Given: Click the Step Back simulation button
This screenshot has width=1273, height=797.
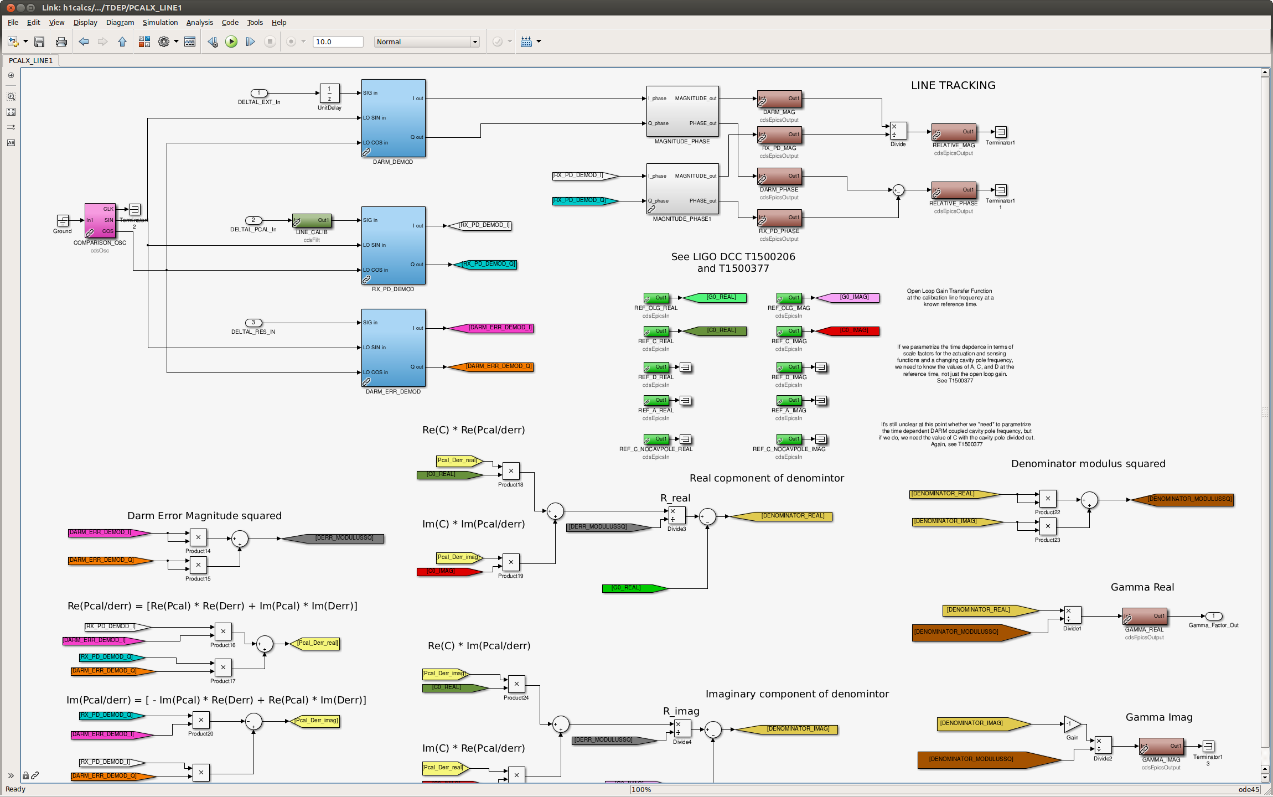Looking at the screenshot, I should (x=213, y=42).
